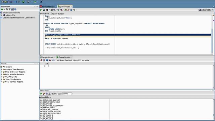Switch to the Query Builder sub-tab
Viewport: 215px width, 121px height.
tap(58, 14)
